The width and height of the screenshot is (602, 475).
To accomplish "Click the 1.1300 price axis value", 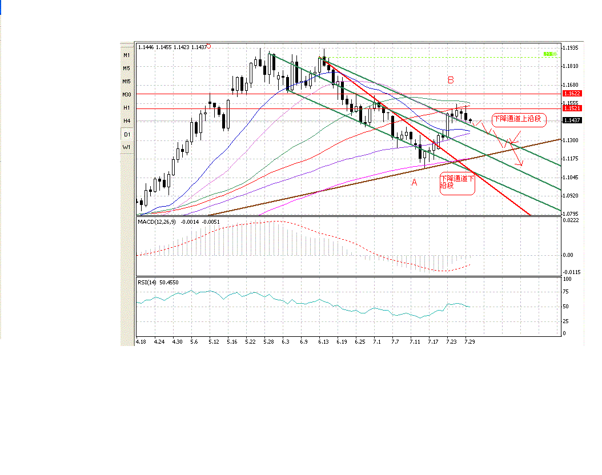I will (x=571, y=140).
